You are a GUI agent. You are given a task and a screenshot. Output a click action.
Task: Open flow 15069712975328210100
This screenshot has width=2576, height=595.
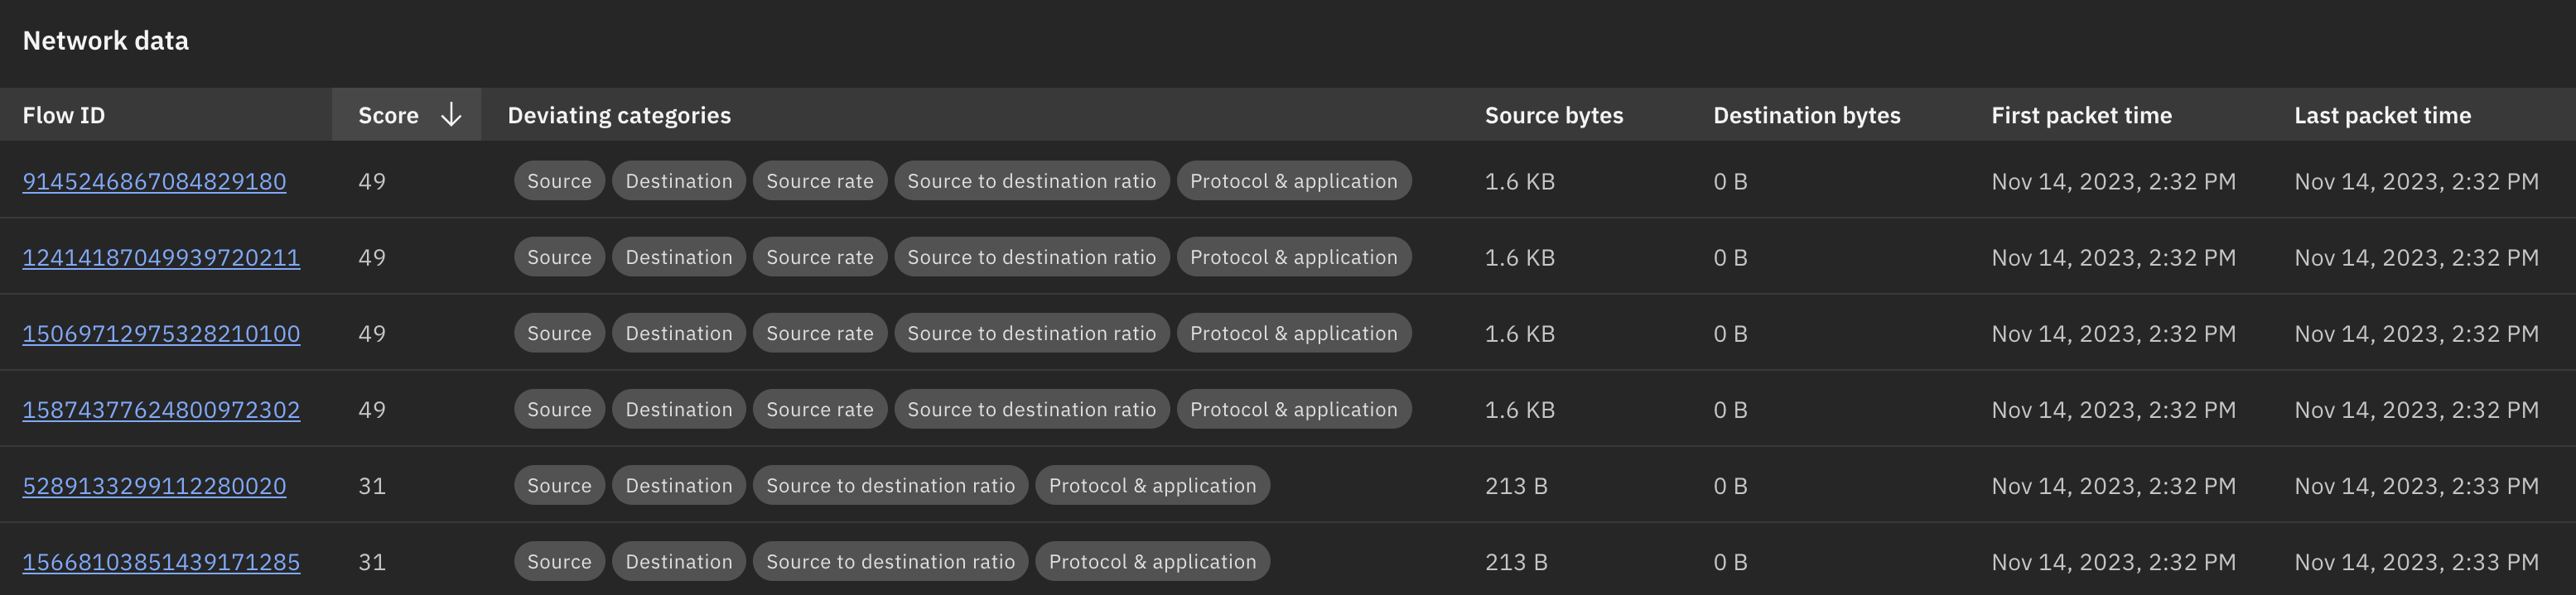tap(161, 333)
